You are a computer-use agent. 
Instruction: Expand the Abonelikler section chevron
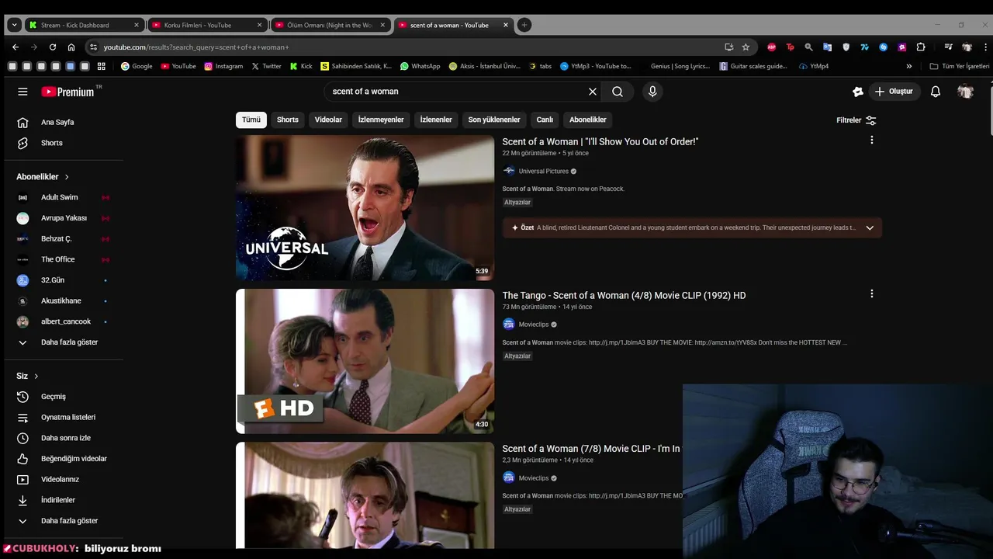[x=67, y=177]
